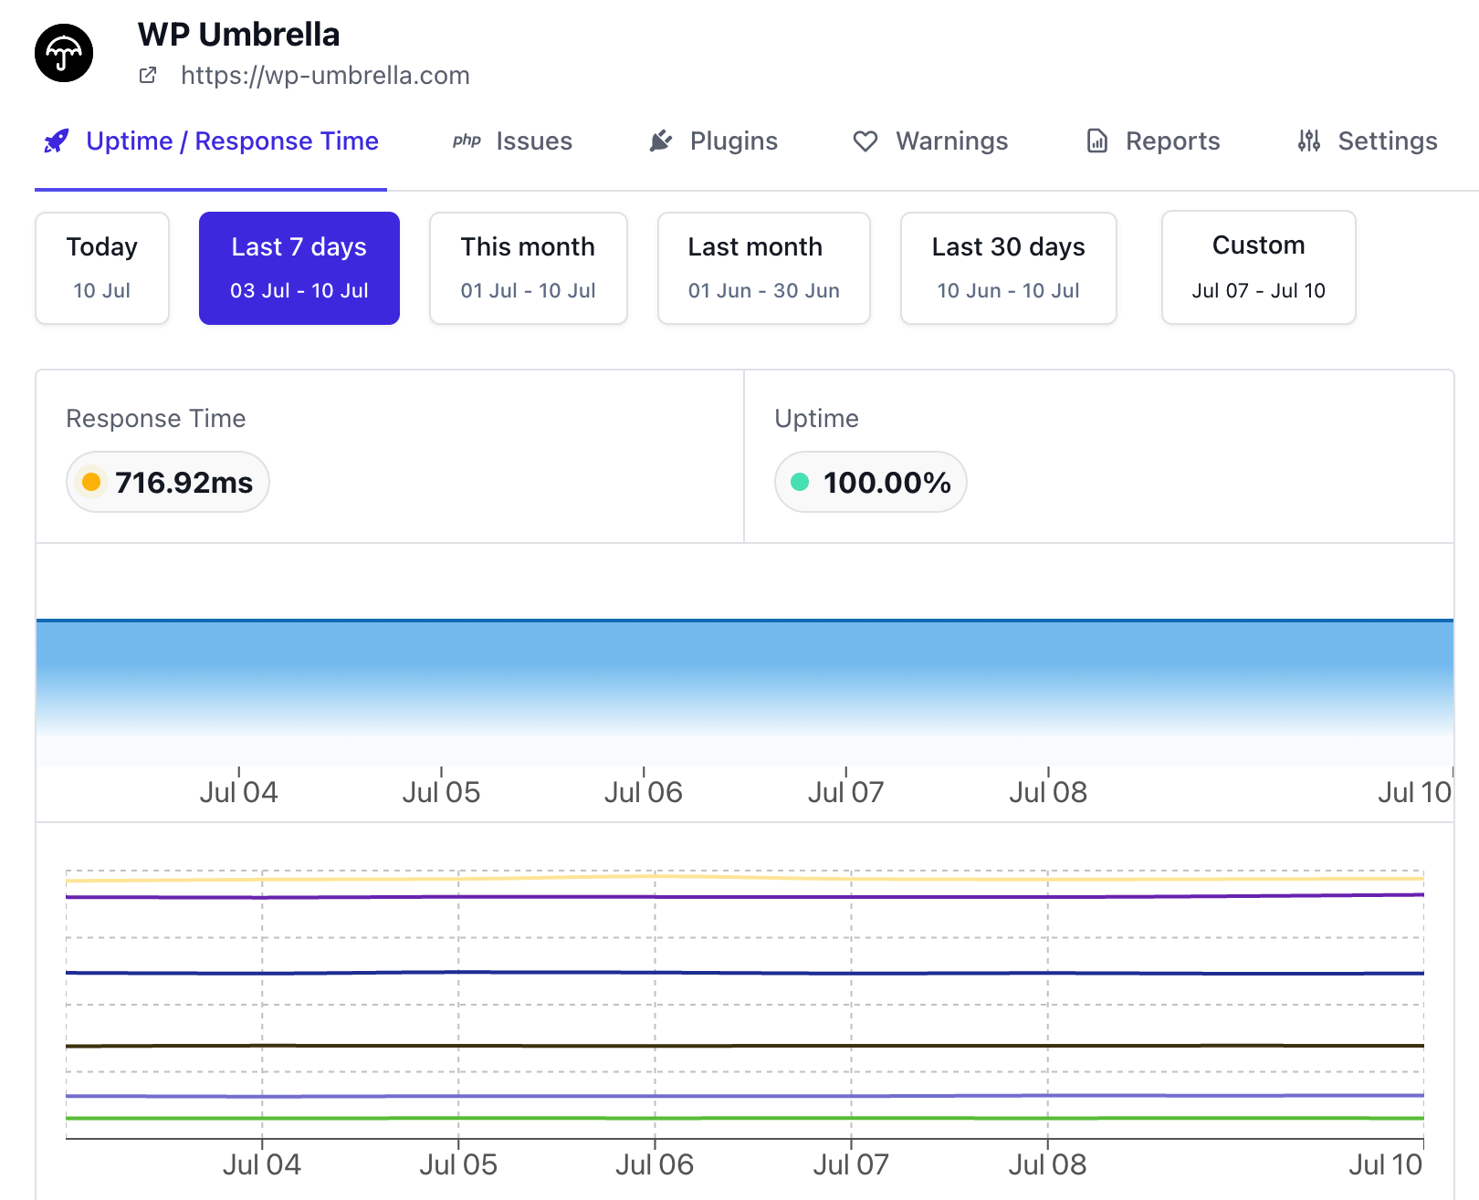Open the Custom date range picker
Viewport: 1479px width, 1200px height.
point(1259,267)
